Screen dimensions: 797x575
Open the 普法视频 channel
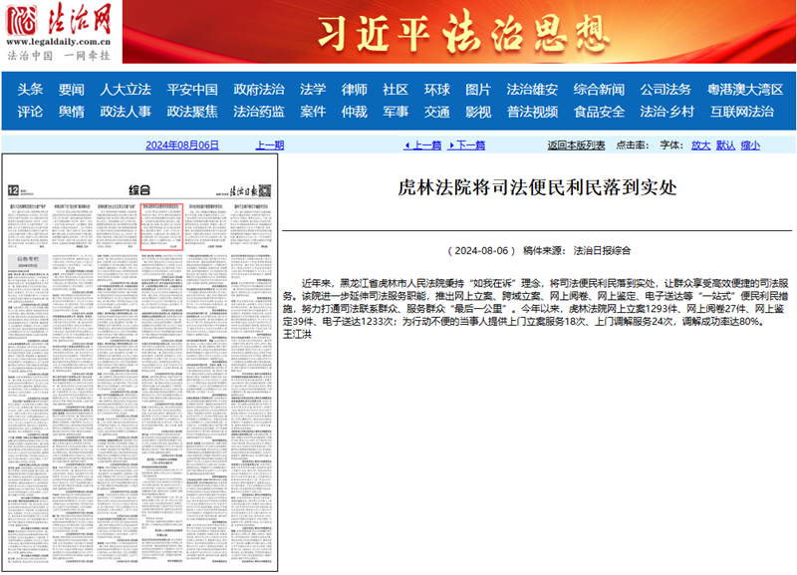pyautogui.click(x=532, y=112)
